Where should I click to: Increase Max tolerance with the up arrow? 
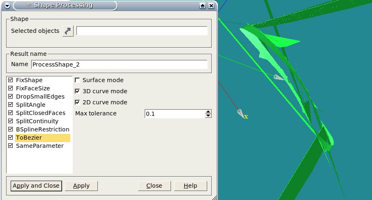click(x=208, y=111)
